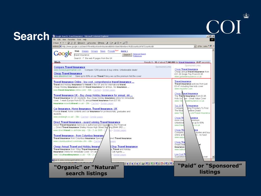Click the Stop loading toolbar icon
The width and height of the screenshot is (261, 196).
68,43
